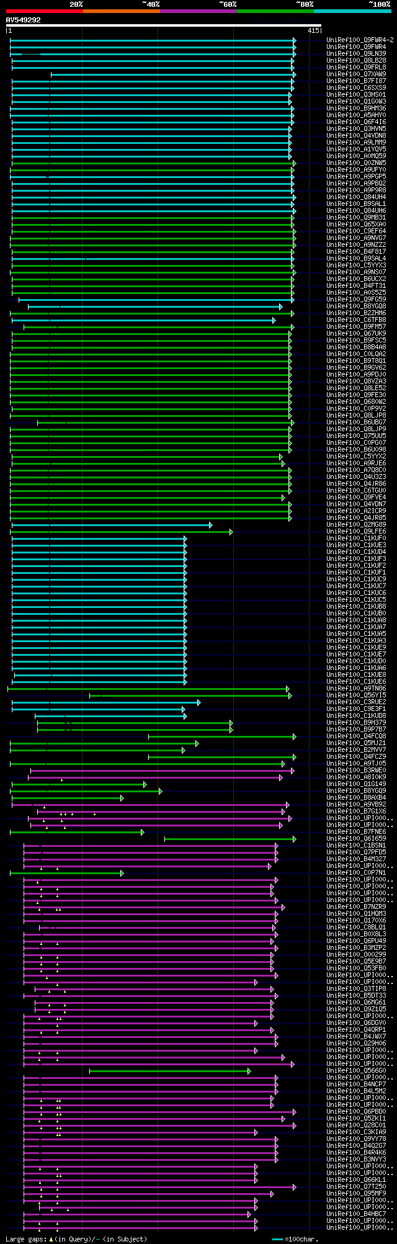Select the UniRef100_Q9FVE4 label
The height and width of the screenshot is (1244, 397).
click(357, 497)
